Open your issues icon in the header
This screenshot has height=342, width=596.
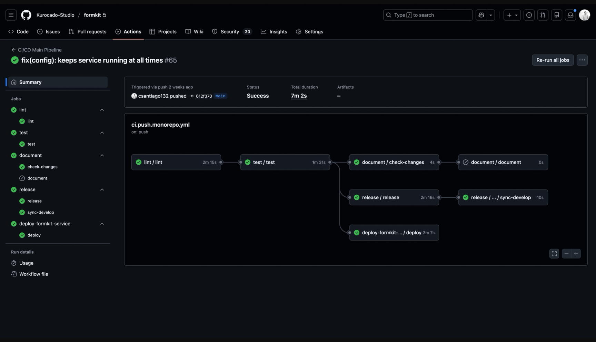(529, 15)
